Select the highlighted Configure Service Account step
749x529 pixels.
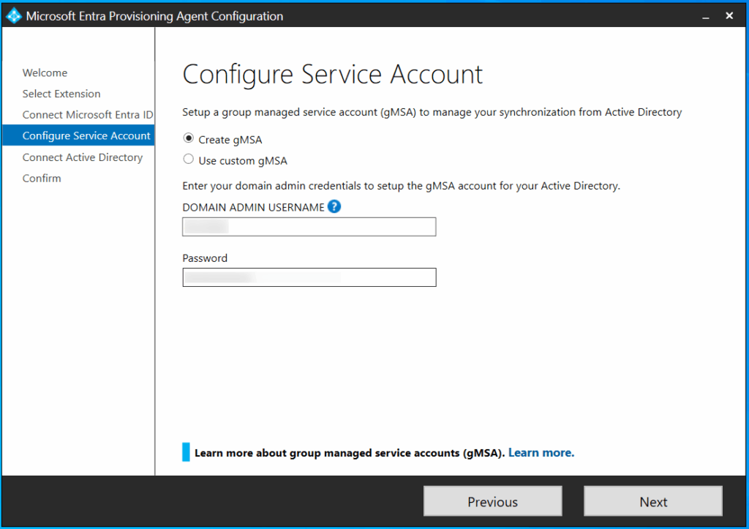click(86, 136)
